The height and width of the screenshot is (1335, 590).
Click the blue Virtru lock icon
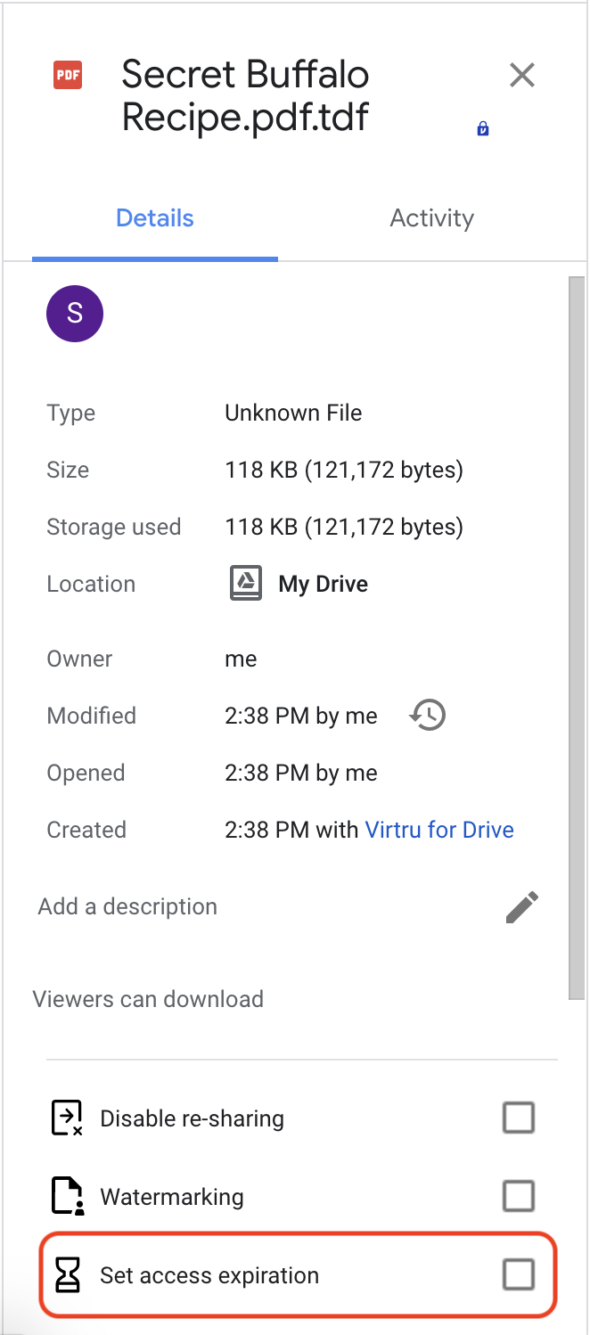[483, 128]
